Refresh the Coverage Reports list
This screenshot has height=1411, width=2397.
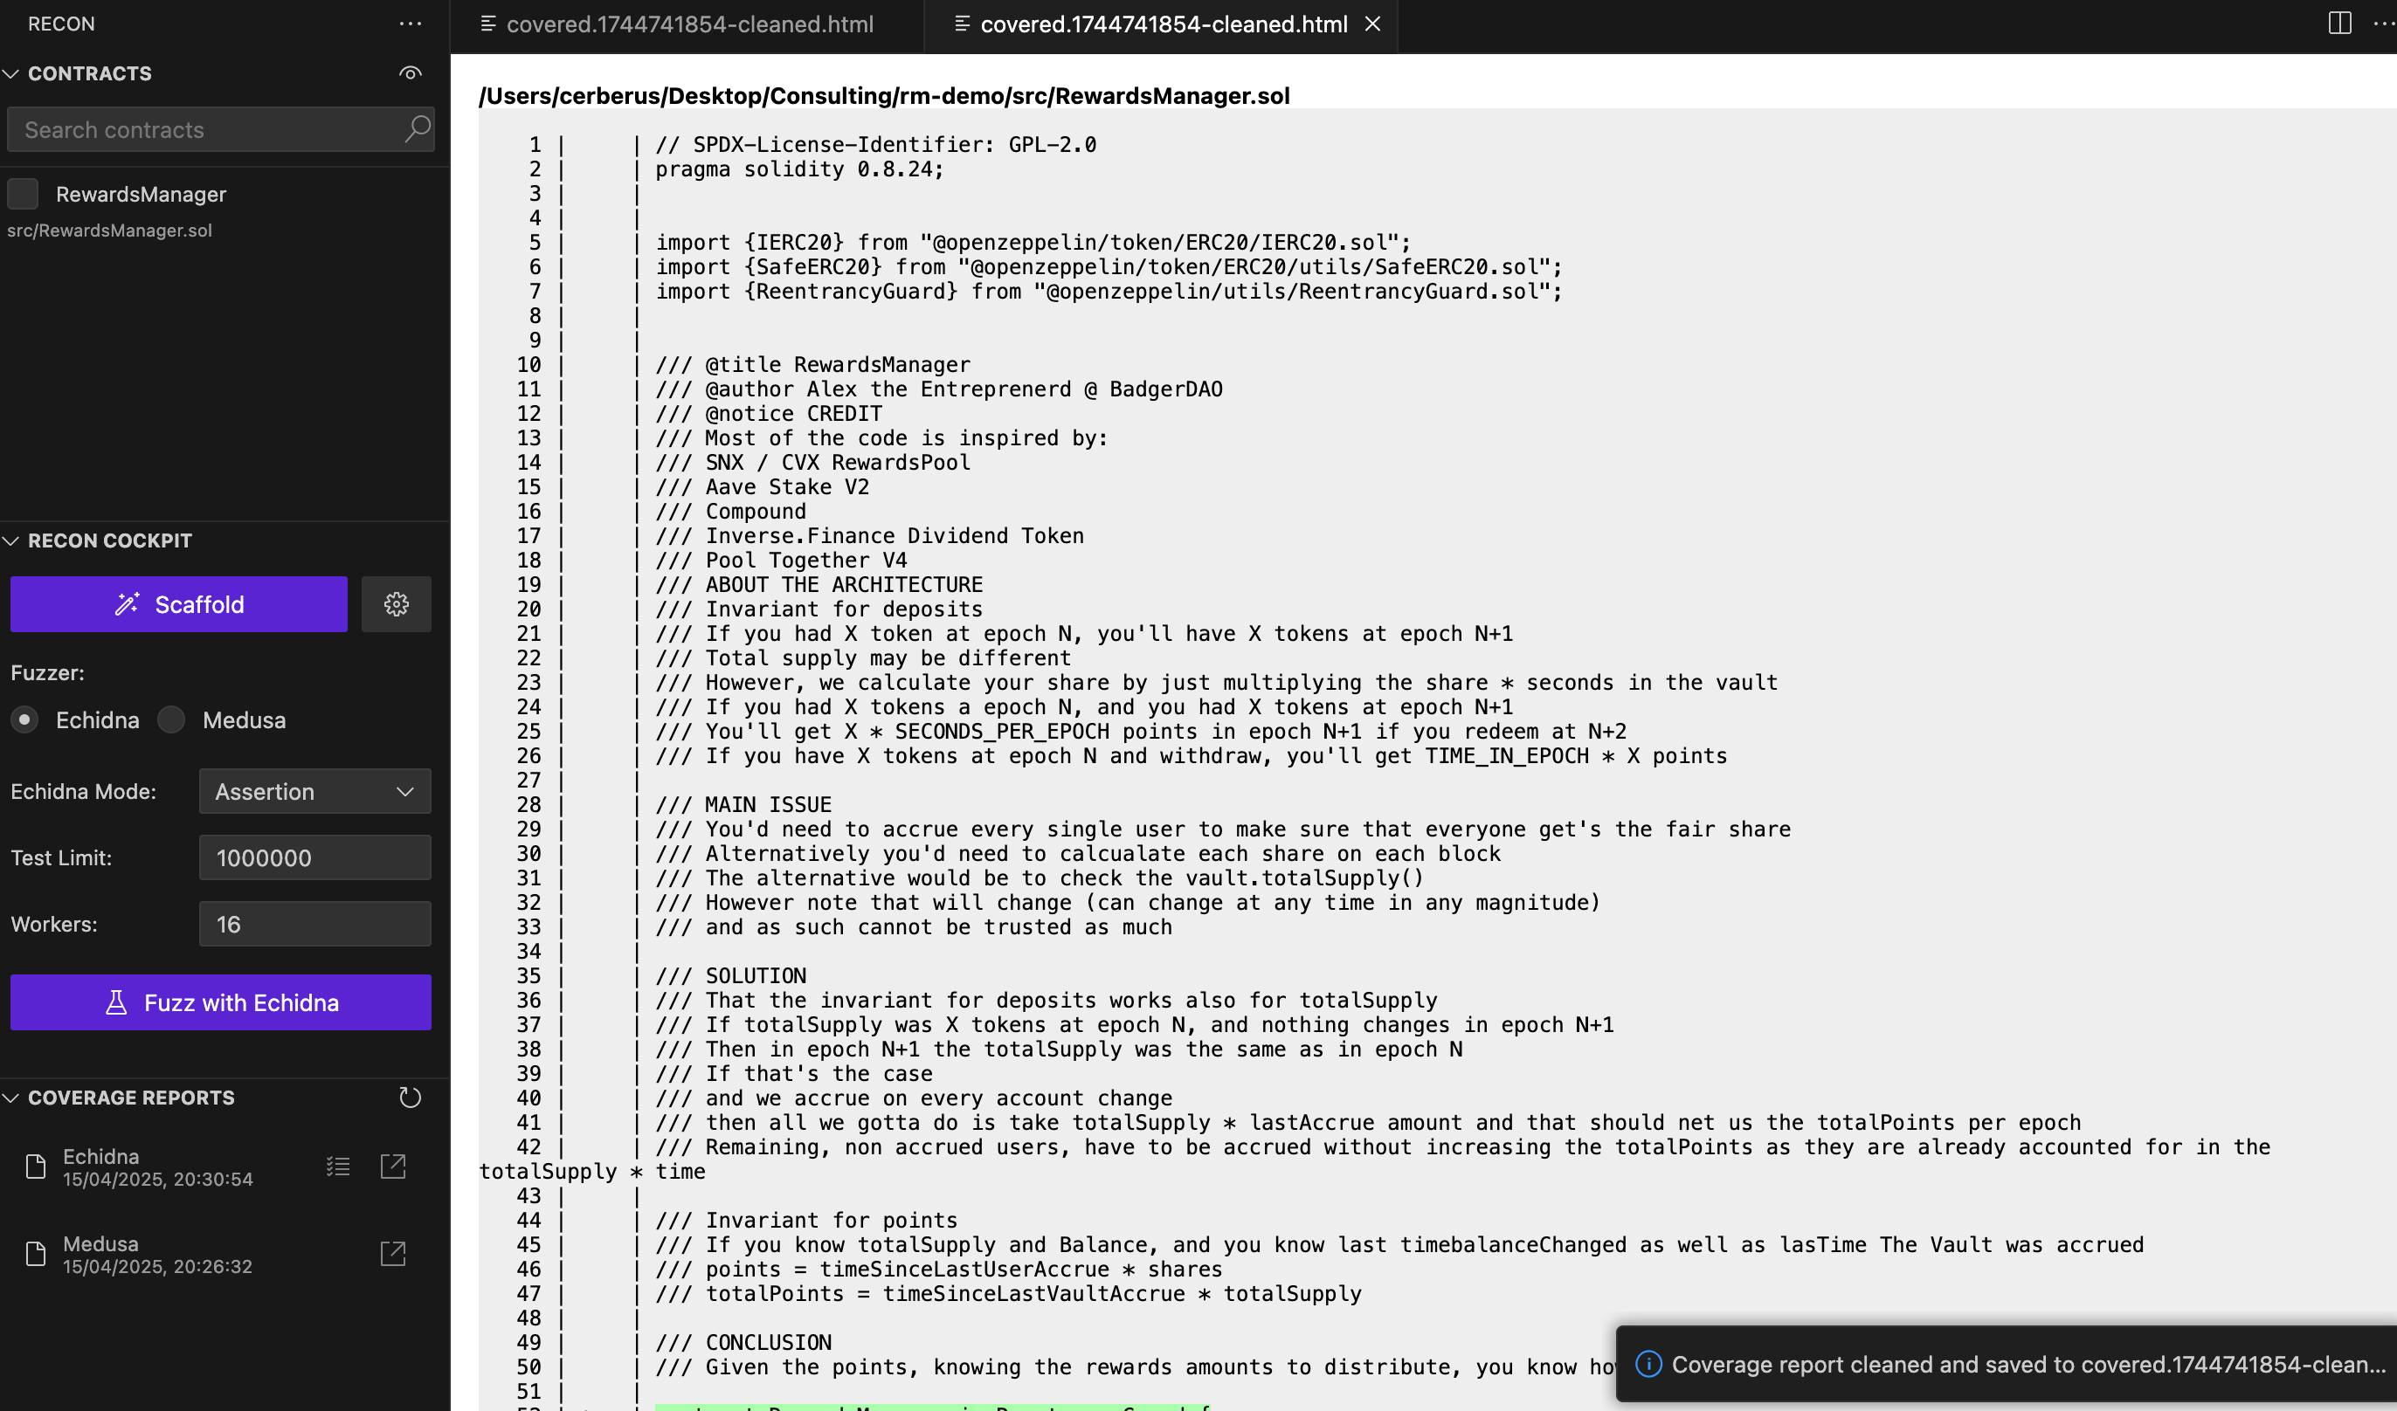point(410,1098)
